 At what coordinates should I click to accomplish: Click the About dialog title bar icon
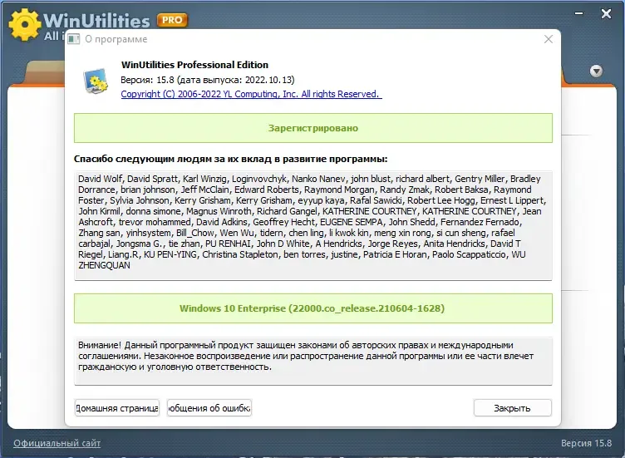pos(74,39)
